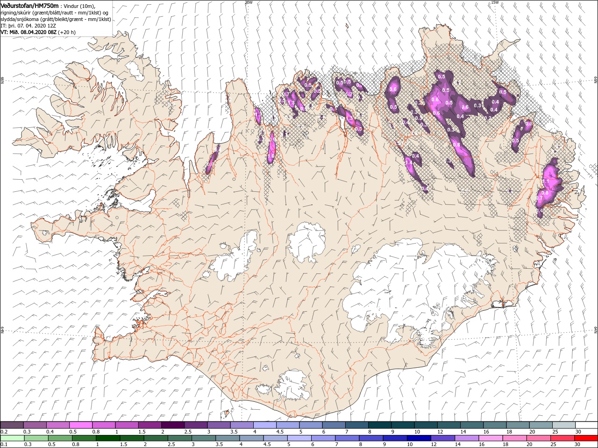The height and width of the screenshot is (448, 598).
Task: Click the white Hofsjökull glacier in central Iceland
Action: [x=307, y=243]
